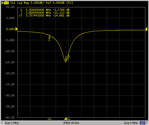Click marker 2 hollow triangle on bottom axis
149x125 pixels.
click(69, 118)
